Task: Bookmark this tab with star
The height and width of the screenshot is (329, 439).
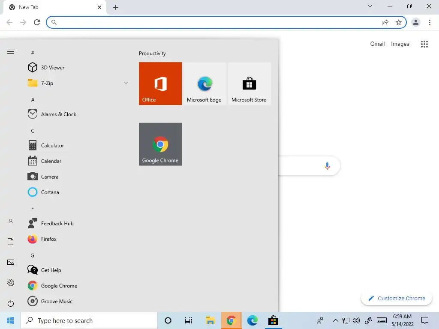Action: pos(399,22)
